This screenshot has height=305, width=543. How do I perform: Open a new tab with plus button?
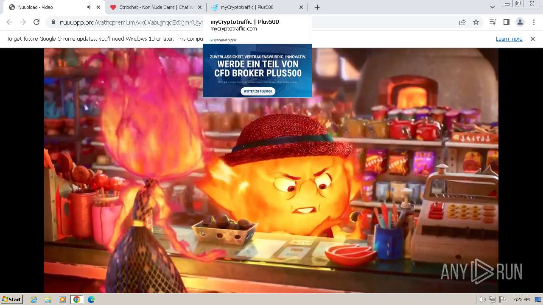pyautogui.click(x=317, y=7)
